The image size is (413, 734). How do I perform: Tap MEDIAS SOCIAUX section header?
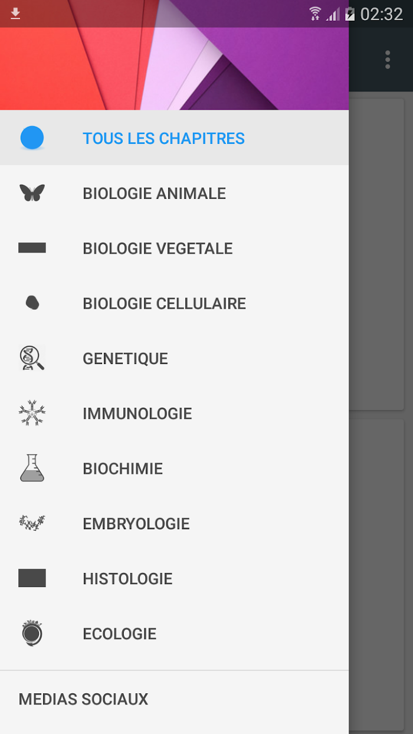83,699
